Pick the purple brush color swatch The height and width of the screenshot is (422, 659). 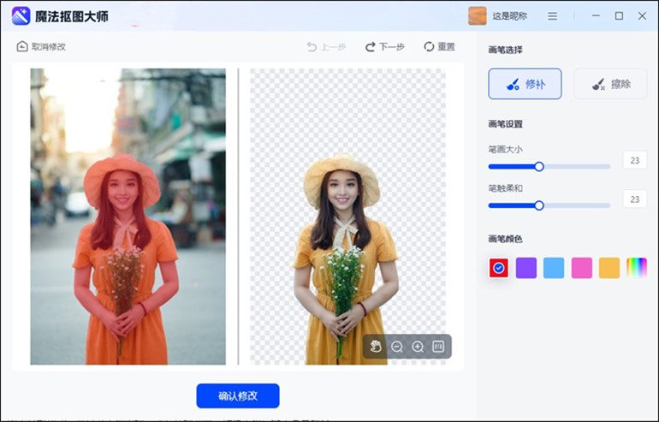click(526, 268)
